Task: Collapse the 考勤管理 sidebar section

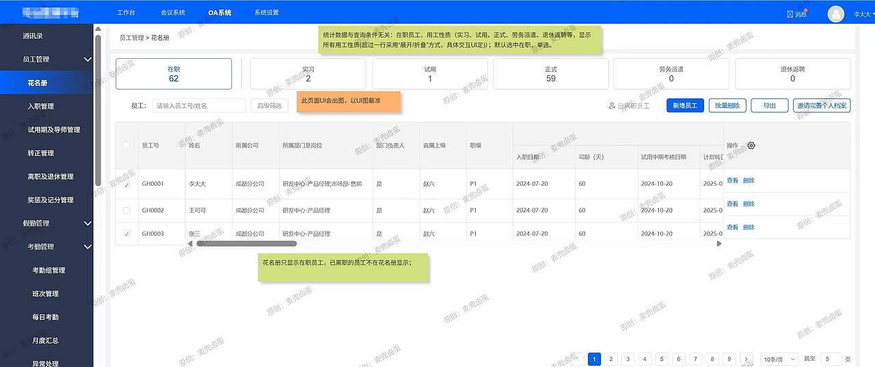Action: (x=87, y=247)
